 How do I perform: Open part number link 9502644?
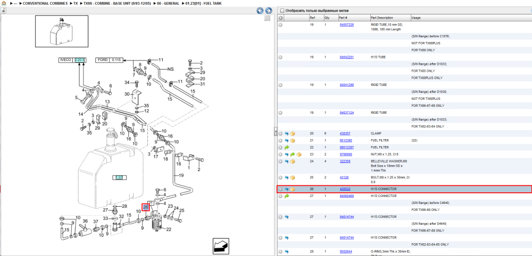pyautogui.click(x=346, y=252)
